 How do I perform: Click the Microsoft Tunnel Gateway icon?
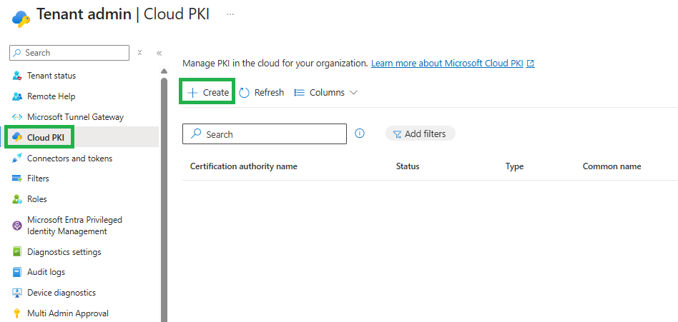(17, 117)
